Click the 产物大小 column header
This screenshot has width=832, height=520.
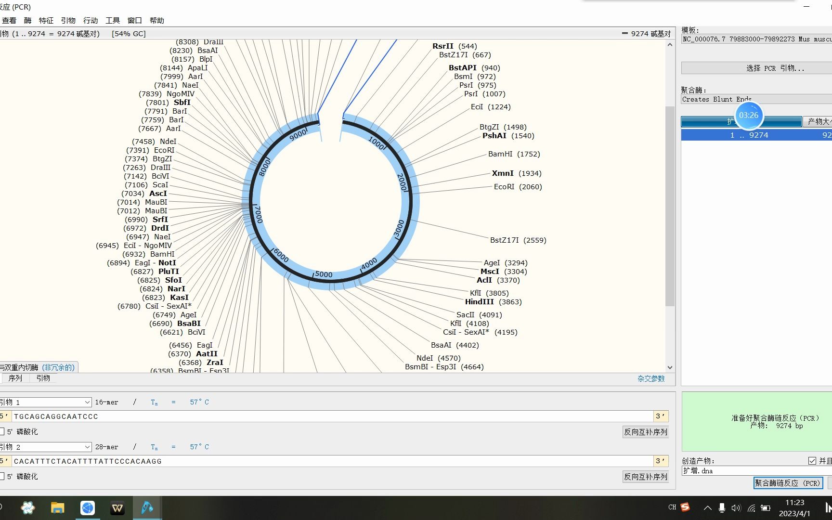(x=818, y=121)
